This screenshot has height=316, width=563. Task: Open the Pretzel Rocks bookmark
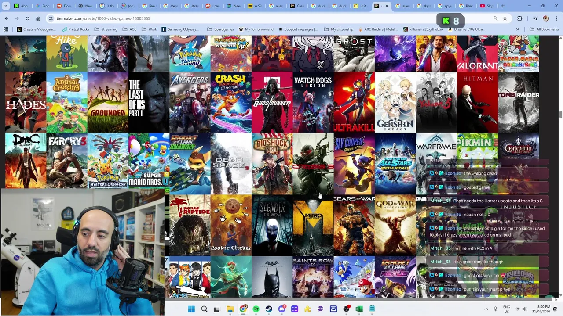tap(75, 29)
